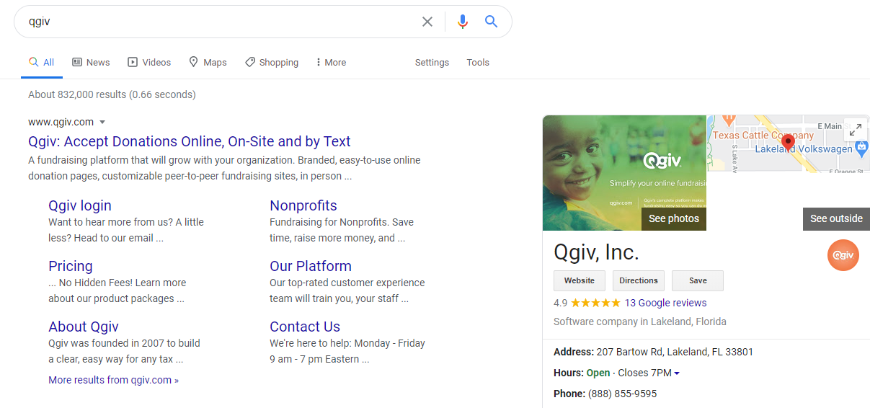This screenshot has width=870, height=408.
Task: Open the main Qgiv: Accept Donations Online result
Action: 190,141
